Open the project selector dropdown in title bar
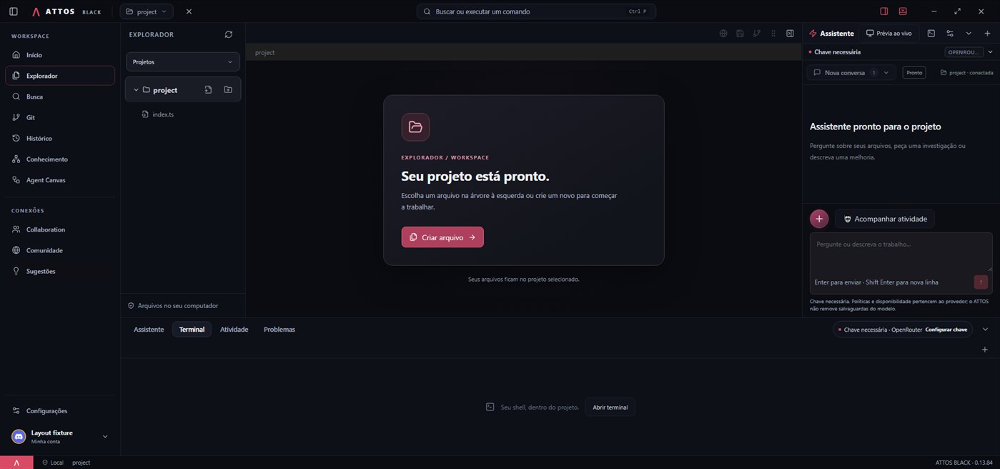 coord(147,11)
